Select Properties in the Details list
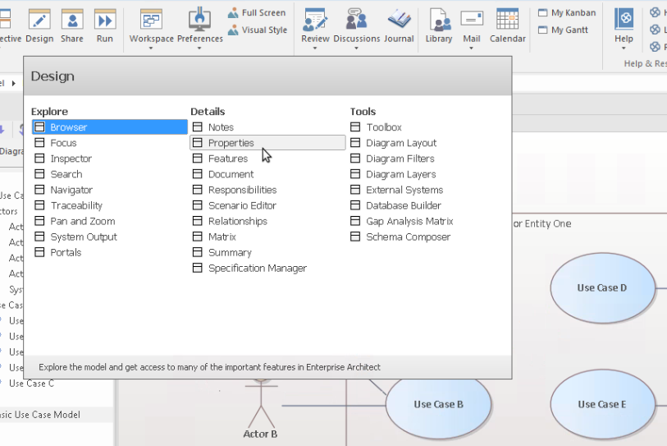The image size is (667, 446). (x=231, y=143)
